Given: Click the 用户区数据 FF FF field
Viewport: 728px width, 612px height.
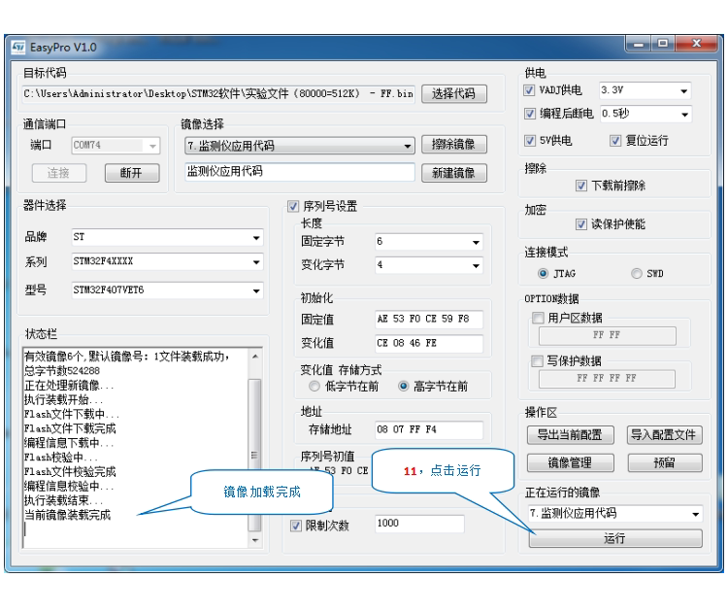Looking at the screenshot, I should click(607, 335).
